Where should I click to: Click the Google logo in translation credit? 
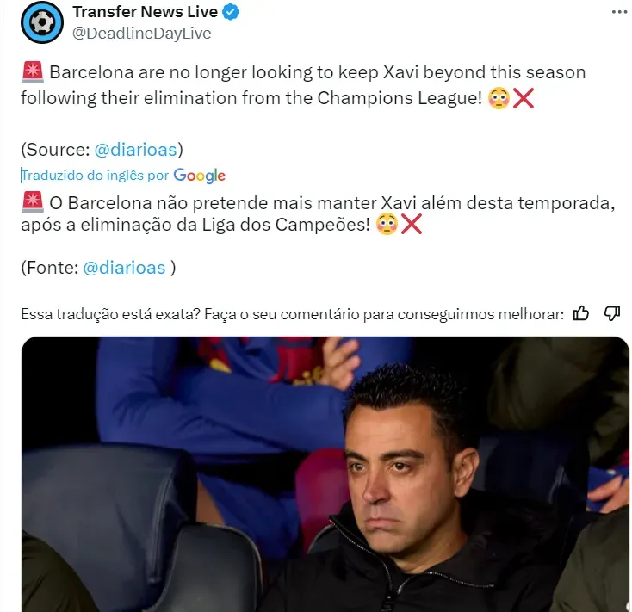[x=200, y=176]
